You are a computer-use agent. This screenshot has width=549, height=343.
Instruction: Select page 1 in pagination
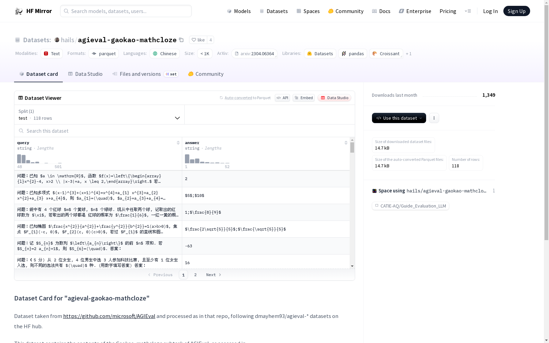click(183, 275)
